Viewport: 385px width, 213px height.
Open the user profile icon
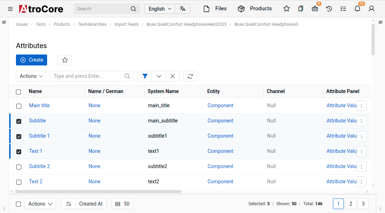point(372,9)
